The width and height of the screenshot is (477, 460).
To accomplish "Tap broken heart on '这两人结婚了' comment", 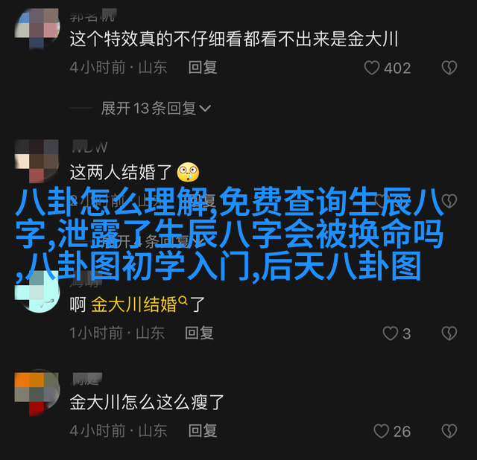I will point(449,200).
